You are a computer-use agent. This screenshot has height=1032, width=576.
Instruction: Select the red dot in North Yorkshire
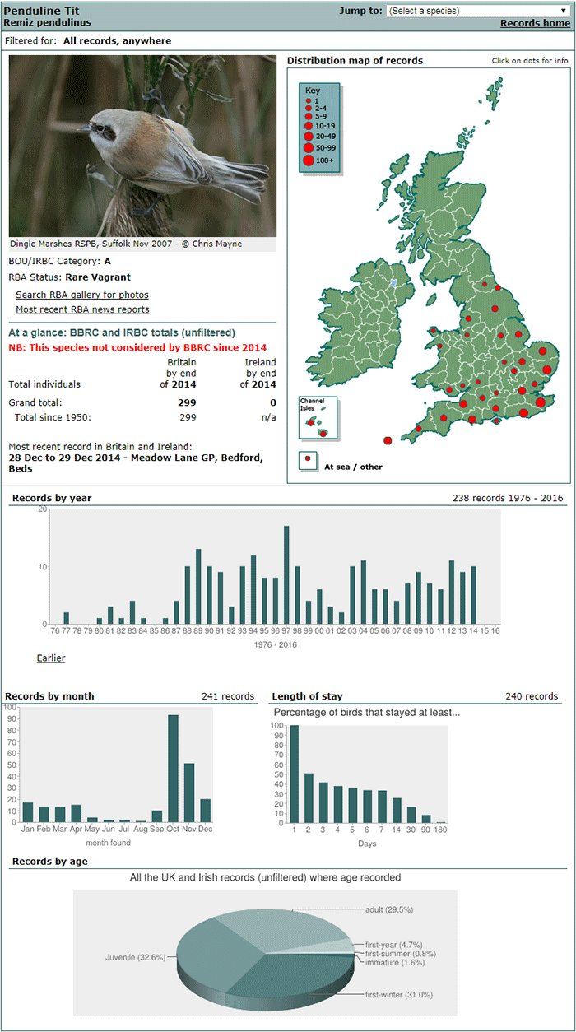pyautogui.click(x=496, y=309)
